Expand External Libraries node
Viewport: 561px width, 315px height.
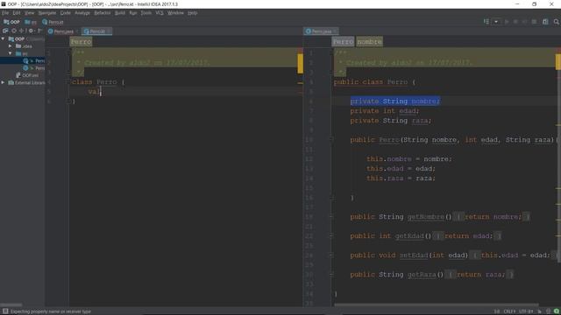[x=4, y=82]
